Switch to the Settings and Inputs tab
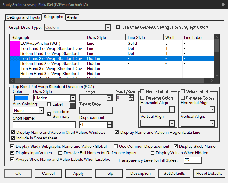Viewport: 228px width, 183px height. pos(23,17)
